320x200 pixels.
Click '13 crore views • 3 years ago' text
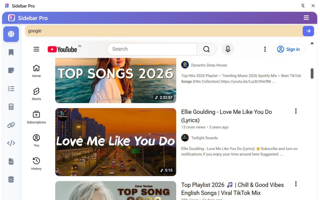205,127
